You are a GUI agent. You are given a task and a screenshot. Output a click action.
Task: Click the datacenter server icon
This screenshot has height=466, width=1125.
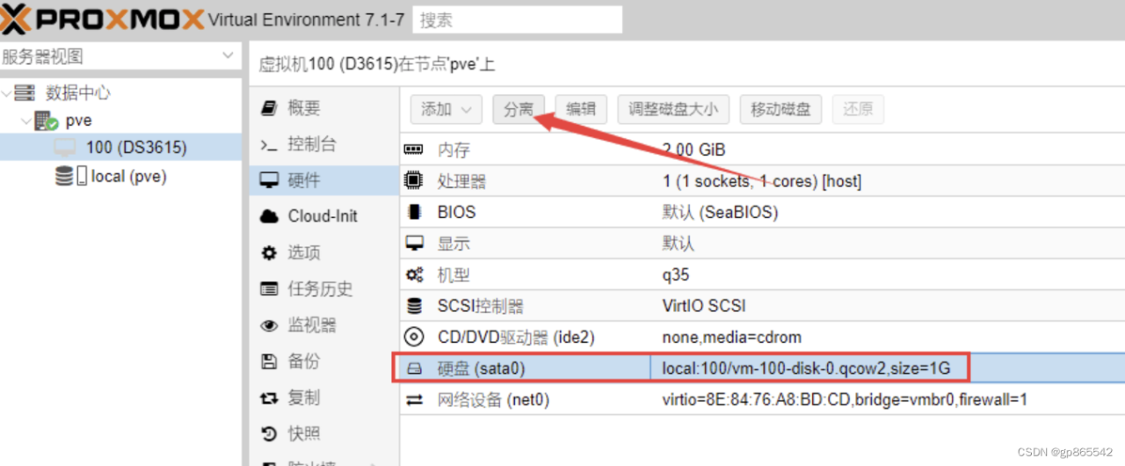[25, 93]
